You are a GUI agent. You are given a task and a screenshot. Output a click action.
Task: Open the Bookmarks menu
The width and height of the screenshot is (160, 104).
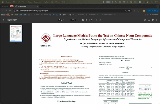[x=38, y=2]
